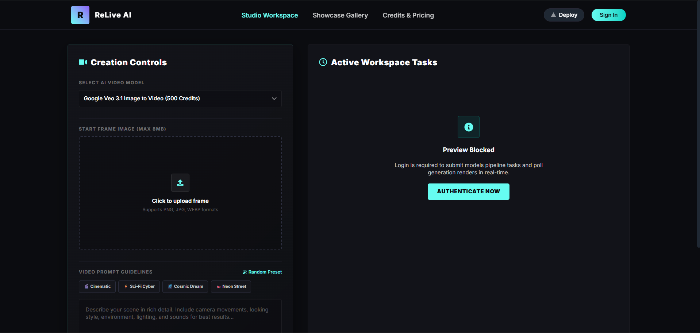Select the Cinematic preset chip
Viewport: 700px width, 333px height.
coord(97,287)
